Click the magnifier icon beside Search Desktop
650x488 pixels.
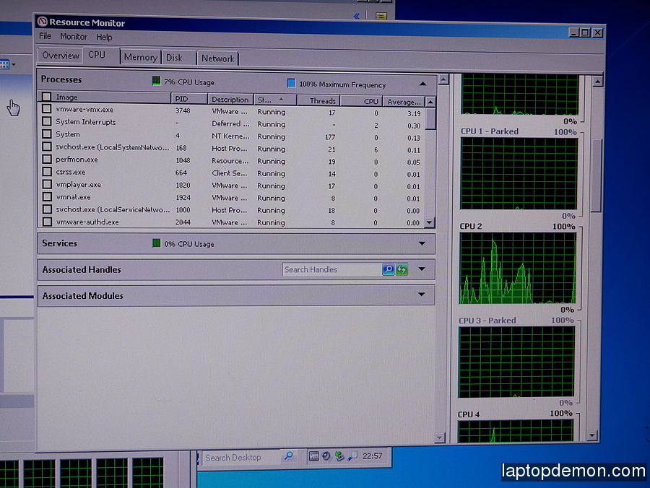tap(288, 456)
